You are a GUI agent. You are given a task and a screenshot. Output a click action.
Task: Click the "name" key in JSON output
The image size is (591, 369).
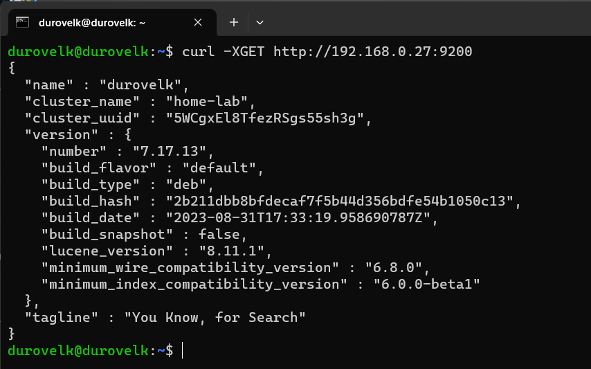pyautogui.click(x=50, y=84)
